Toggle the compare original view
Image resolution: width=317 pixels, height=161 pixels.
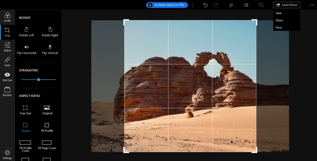point(246,5)
